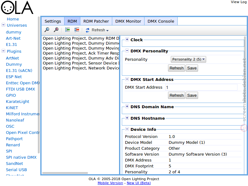Select the Renard plugin
This screenshot has width=248, height=186.
(13, 145)
